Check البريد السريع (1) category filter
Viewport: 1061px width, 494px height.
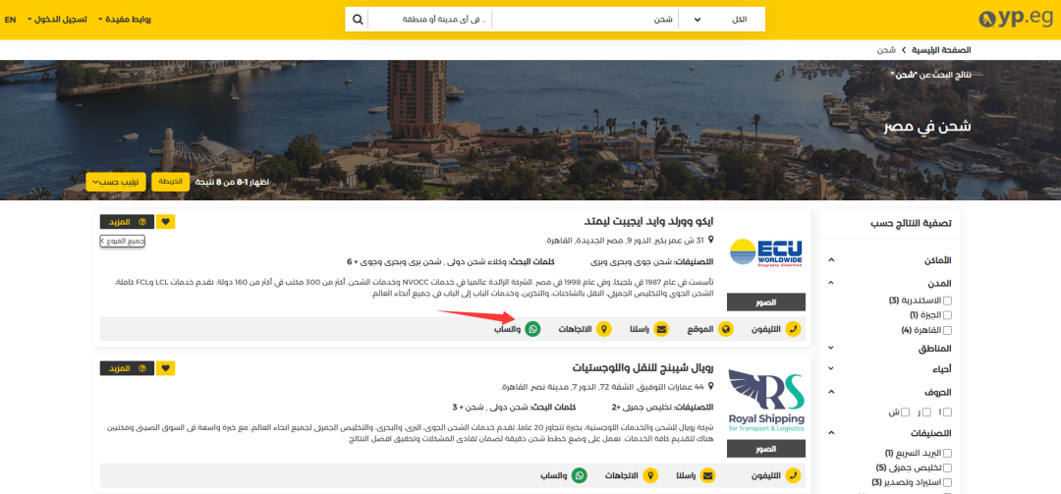point(947,453)
